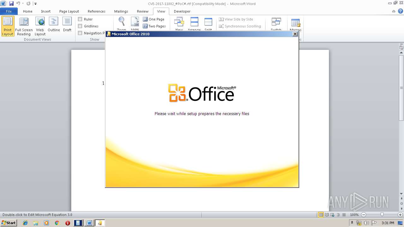Undo last action in Quick Access
404x227 pixels.
click(x=18, y=3)
